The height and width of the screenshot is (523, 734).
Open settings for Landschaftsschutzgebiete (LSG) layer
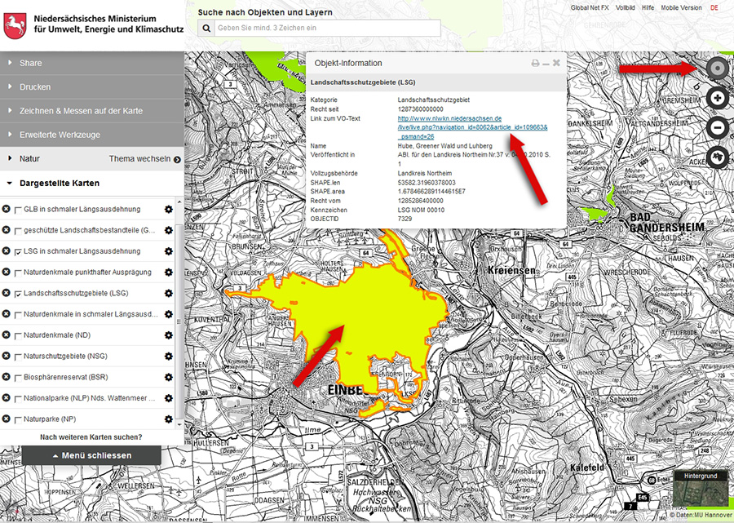(169, 293)
